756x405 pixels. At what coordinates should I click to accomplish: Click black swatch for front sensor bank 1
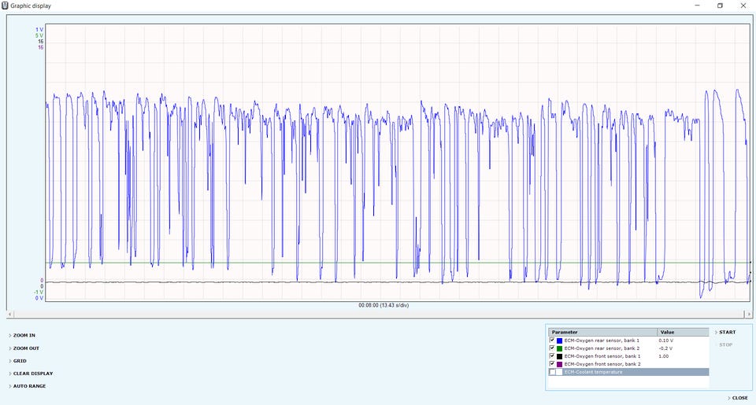[559, 356]
